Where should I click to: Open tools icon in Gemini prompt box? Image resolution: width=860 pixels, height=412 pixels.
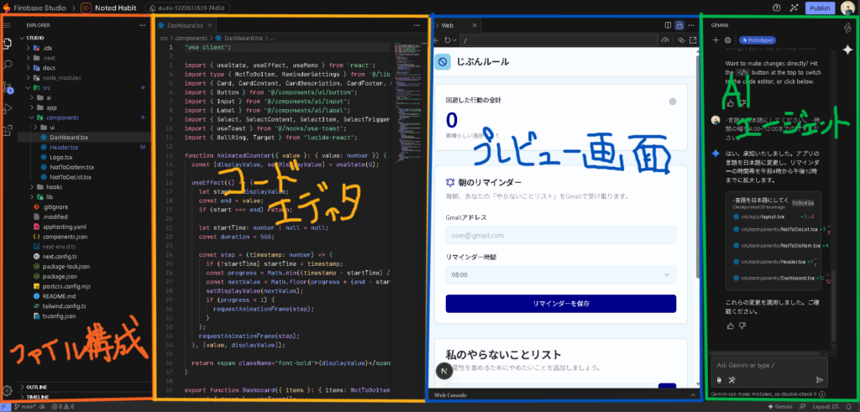tap(732, 379)
